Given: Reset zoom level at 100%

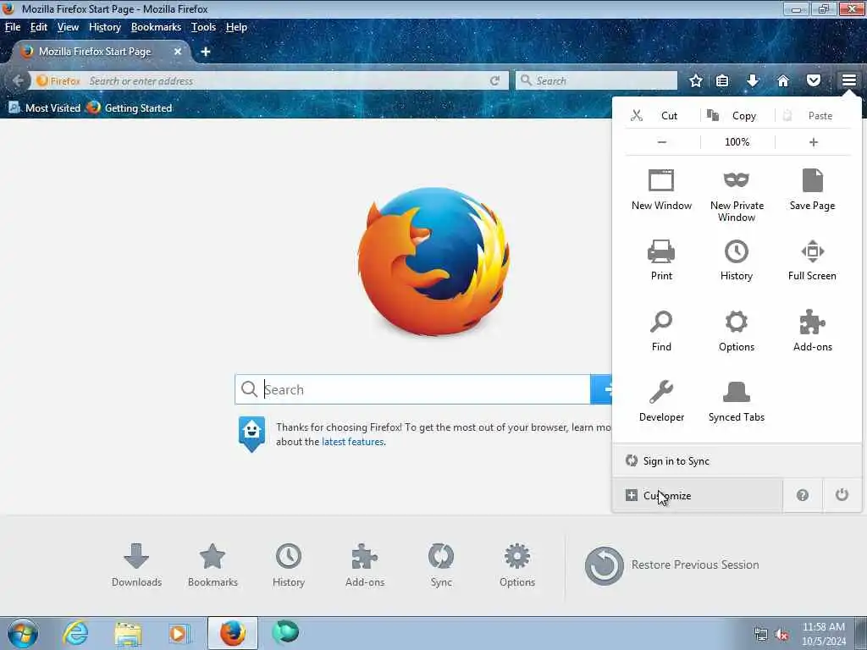Looking at the screenshot, I should click(737, 142).
